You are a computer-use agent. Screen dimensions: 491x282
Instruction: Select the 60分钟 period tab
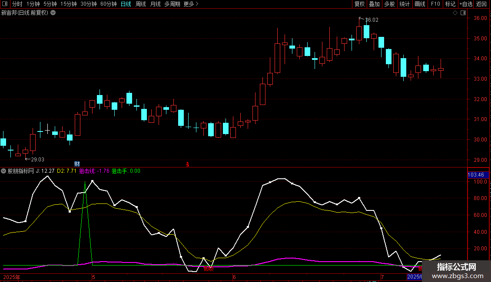coord(108,4)
